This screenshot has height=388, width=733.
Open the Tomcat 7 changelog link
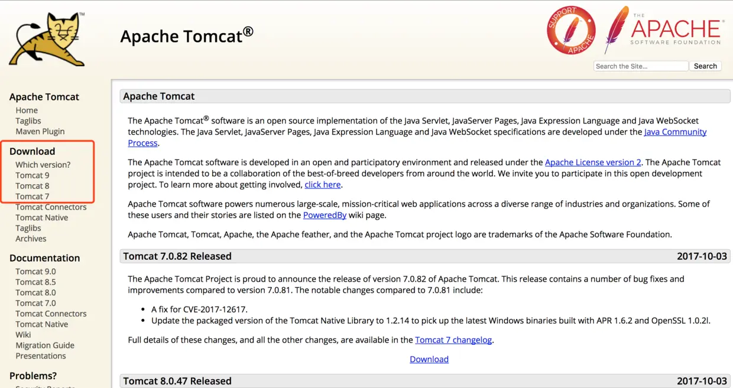(453, 340)
